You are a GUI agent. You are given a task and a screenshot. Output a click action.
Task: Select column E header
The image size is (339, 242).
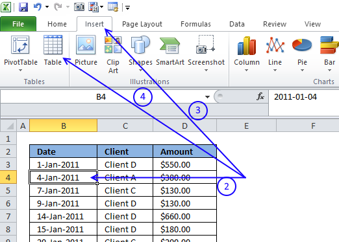coord(246,126)
